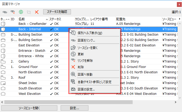Click the 1. Story cell in Gallery row
The height and width of the screenshot is (112, 182).
coord(133,62)
